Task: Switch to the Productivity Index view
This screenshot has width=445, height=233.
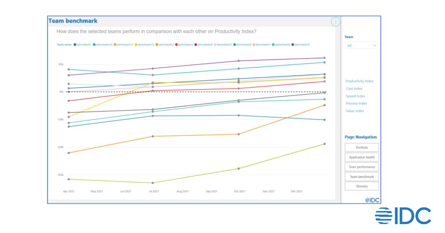Action: click(359, 81)
